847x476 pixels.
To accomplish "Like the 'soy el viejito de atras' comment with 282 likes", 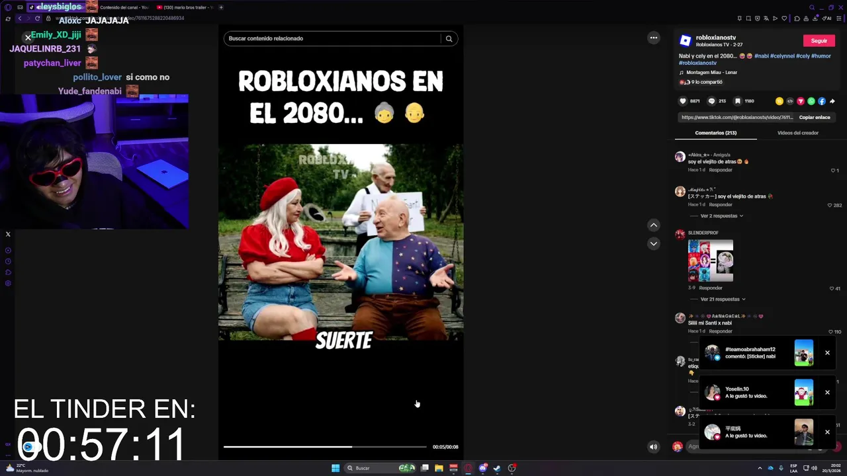I will (830, 206).
